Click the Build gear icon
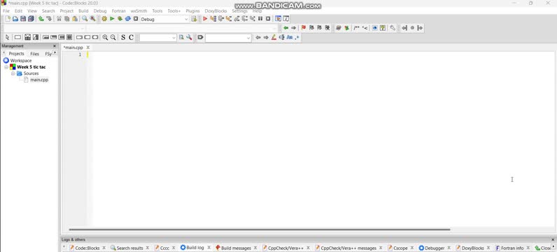The image size is (557, 252). point(104,19)
